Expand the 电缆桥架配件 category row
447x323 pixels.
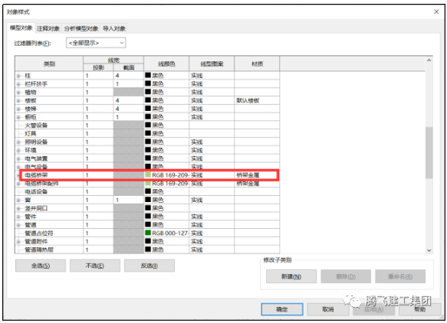18,184
